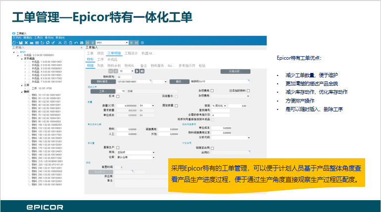Screen dimensions: 381x212
Task: Go to previous material in detail navigator
Action: tap(116, 71)
